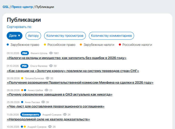Click Сортировать по label
The width and height of the screenshot is (175, 129).
pyautogui.click(x=19, y=27)
